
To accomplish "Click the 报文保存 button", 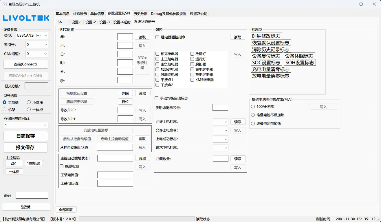I will coord(25,148).
